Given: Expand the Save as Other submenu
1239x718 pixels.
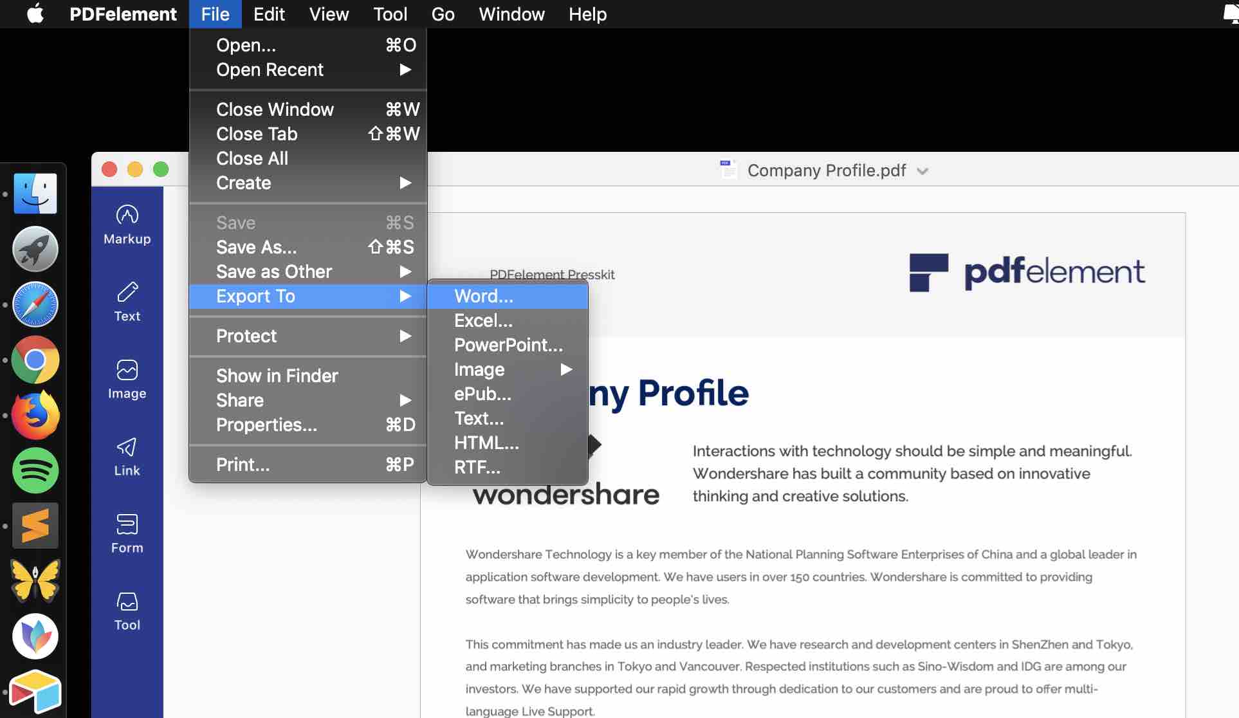Looking at the screenshot, I should pyautogui.click(x=308, y=272).
